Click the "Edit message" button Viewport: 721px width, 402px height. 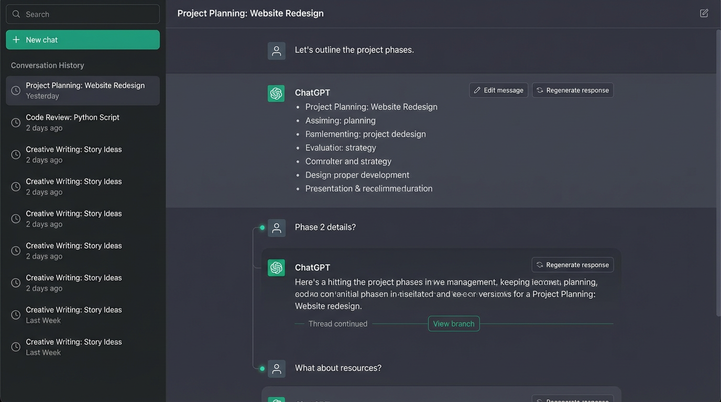[x=498, y=90]
